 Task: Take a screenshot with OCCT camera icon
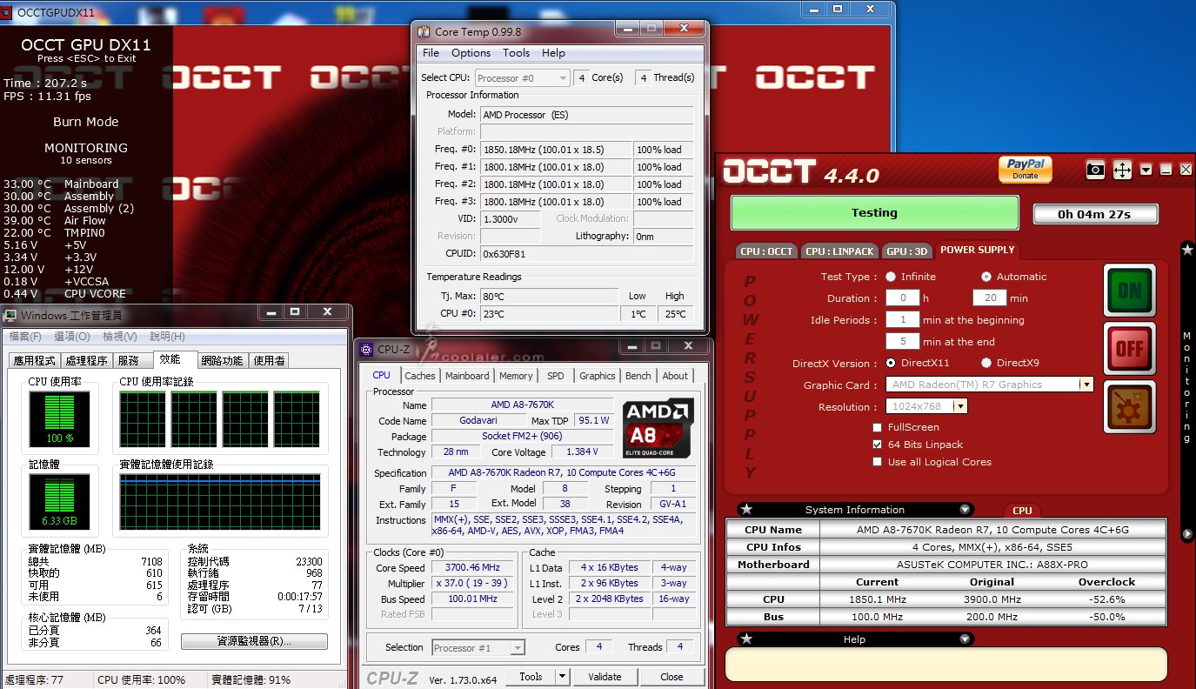[1096, 170]
